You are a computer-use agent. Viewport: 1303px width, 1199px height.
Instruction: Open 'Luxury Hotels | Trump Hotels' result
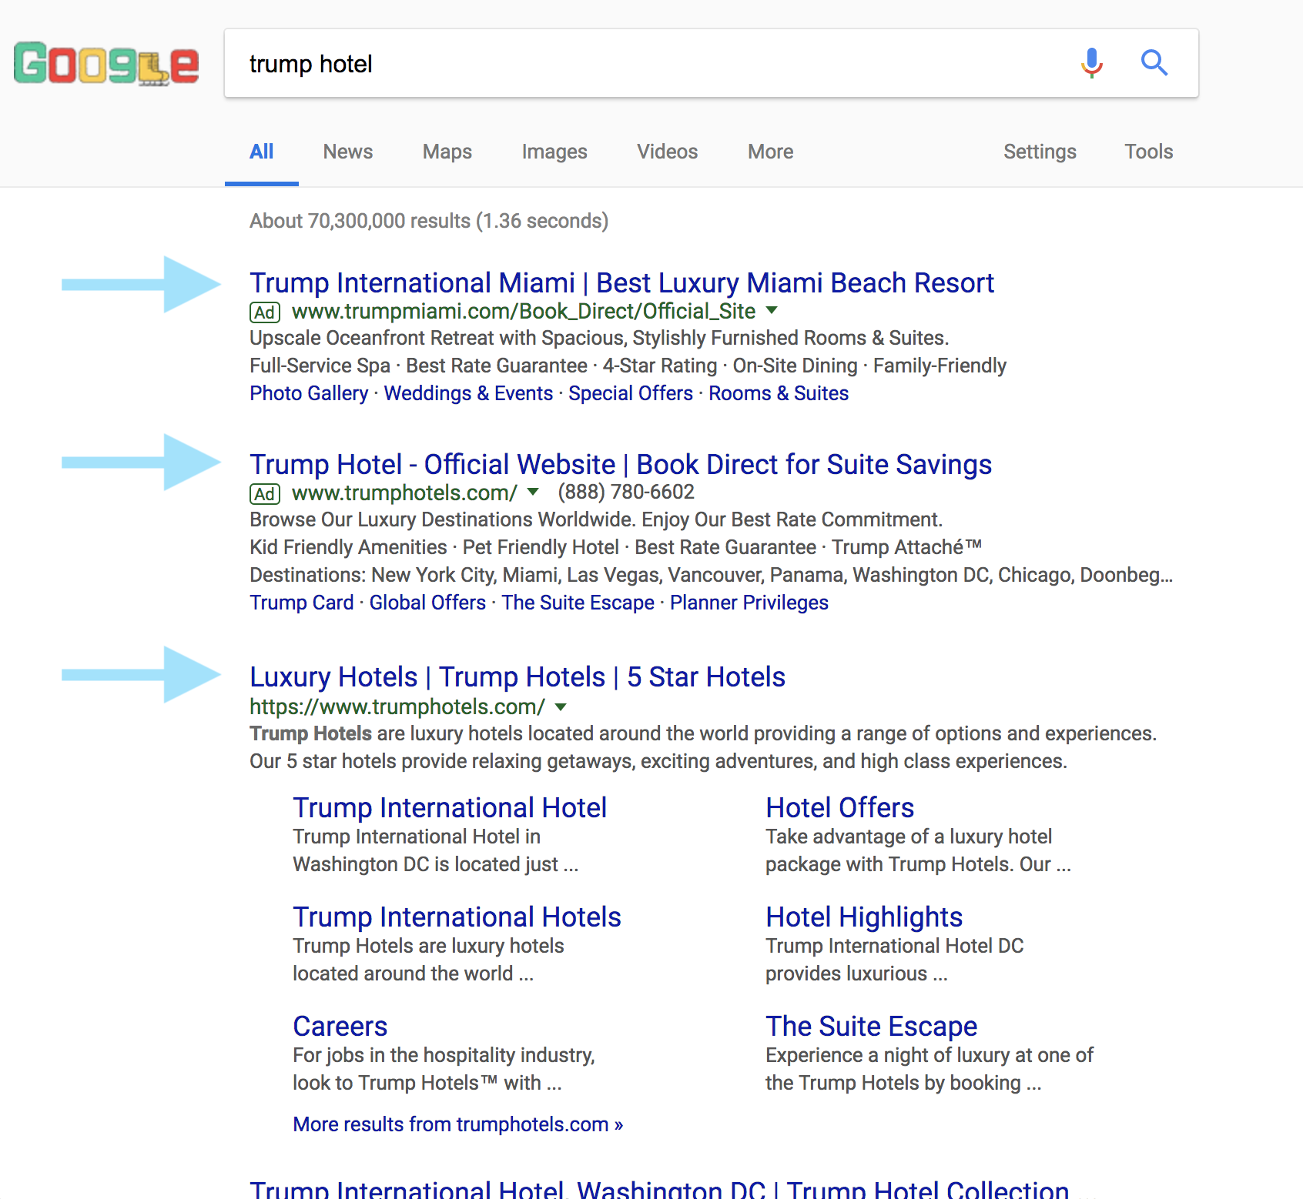(x=517, y=677)
